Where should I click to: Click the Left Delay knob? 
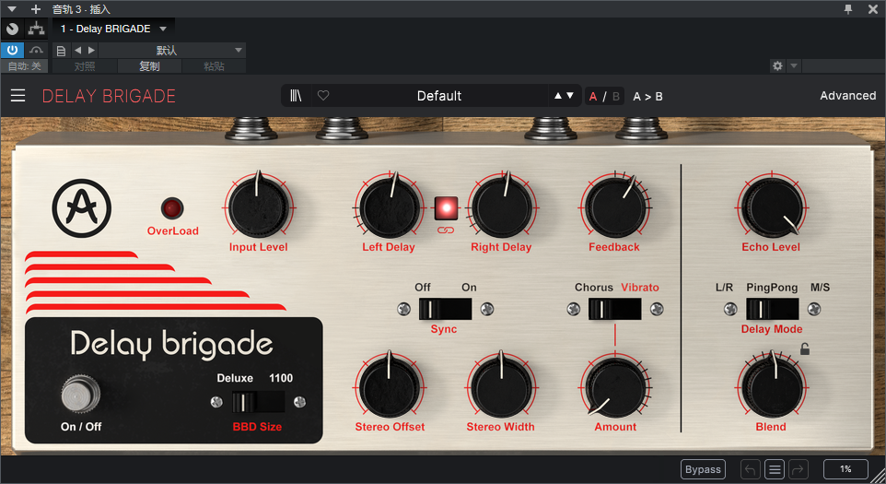point(390,207)
